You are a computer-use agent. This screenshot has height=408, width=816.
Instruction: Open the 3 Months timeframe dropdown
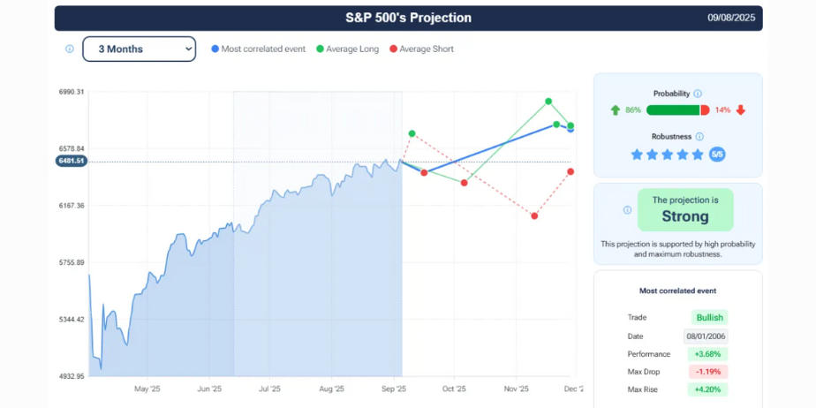click(139, 49)
